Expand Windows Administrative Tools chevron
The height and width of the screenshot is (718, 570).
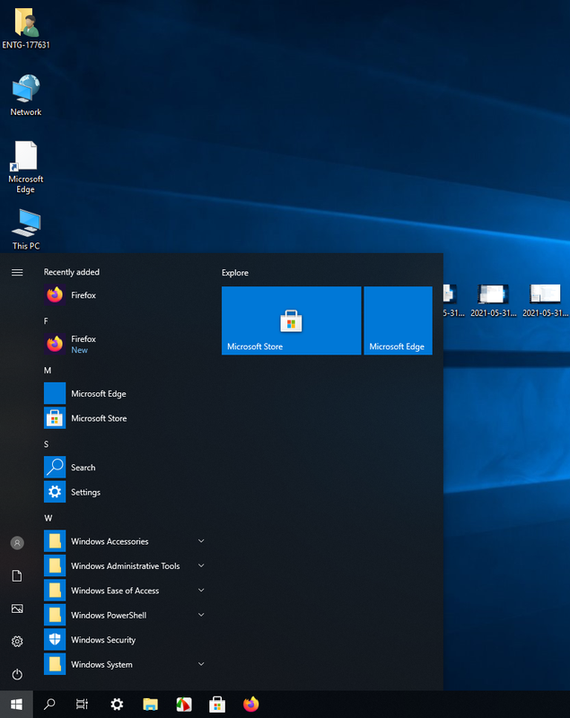[x=201, y=566]
